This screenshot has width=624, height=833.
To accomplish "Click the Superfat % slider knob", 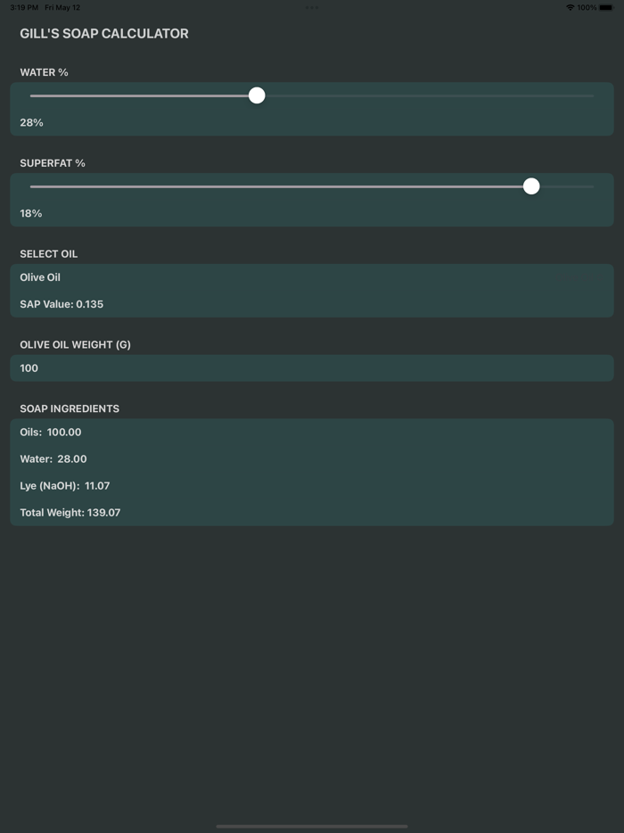I will [532, 186].
